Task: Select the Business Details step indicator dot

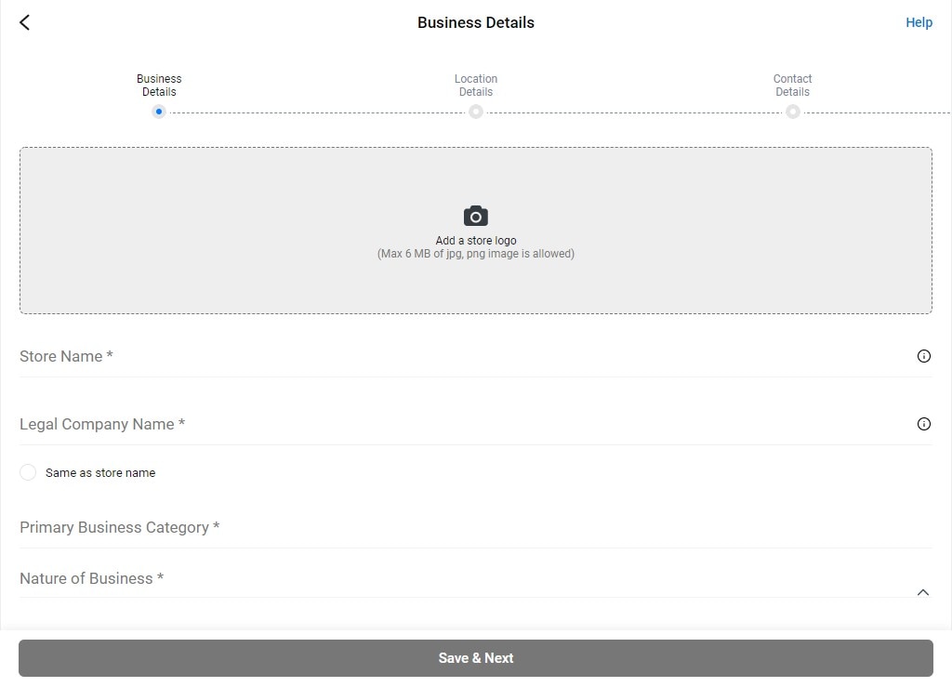Action: click(x=158, y=112)
